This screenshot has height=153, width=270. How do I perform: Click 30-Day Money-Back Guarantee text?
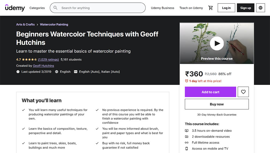(217, 115)
